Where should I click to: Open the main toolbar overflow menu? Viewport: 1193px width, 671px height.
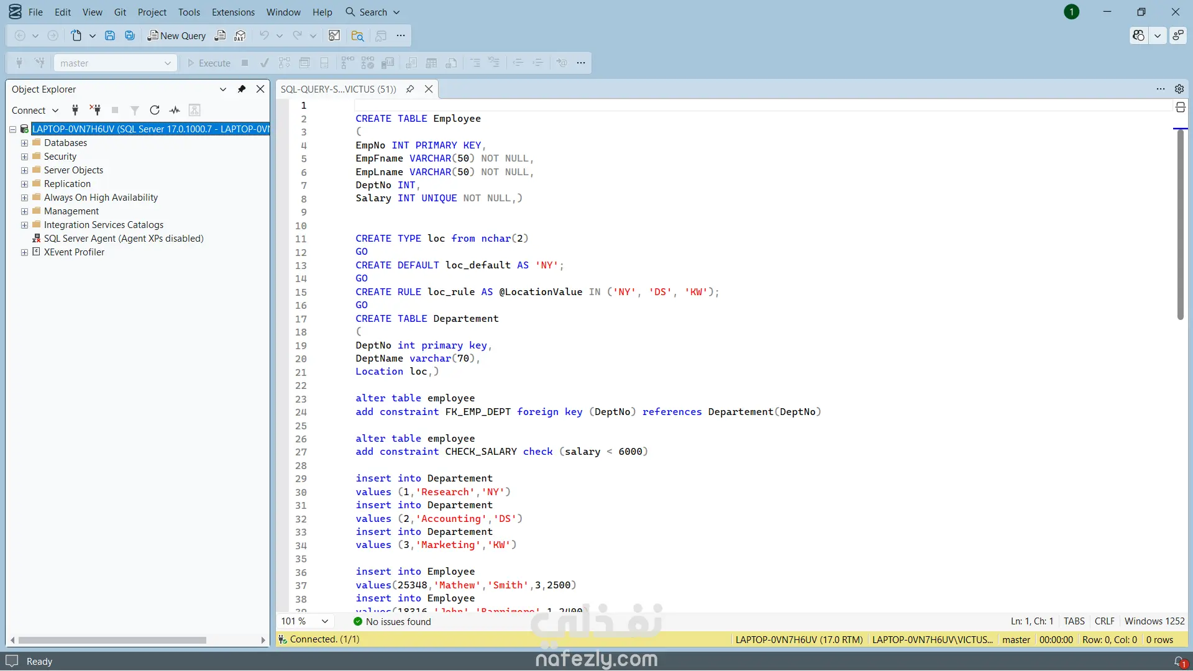(x=401, y=35)
